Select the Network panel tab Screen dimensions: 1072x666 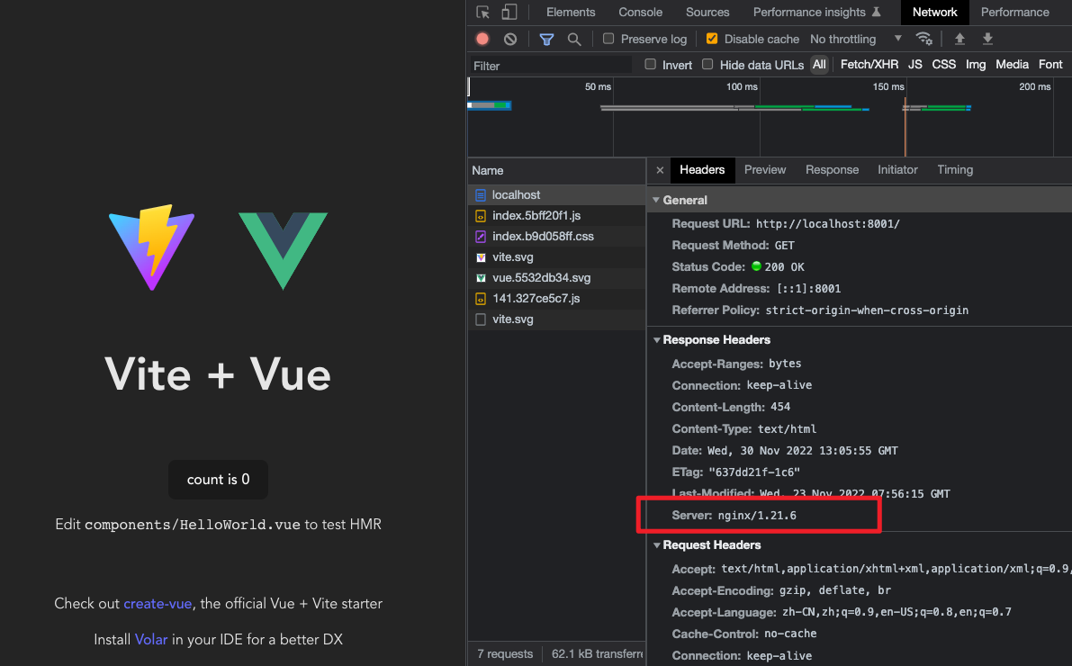934,13
